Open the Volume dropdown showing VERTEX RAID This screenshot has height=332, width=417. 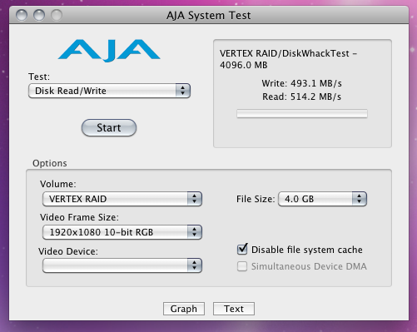pyautogui.click(x=122, y=199)
